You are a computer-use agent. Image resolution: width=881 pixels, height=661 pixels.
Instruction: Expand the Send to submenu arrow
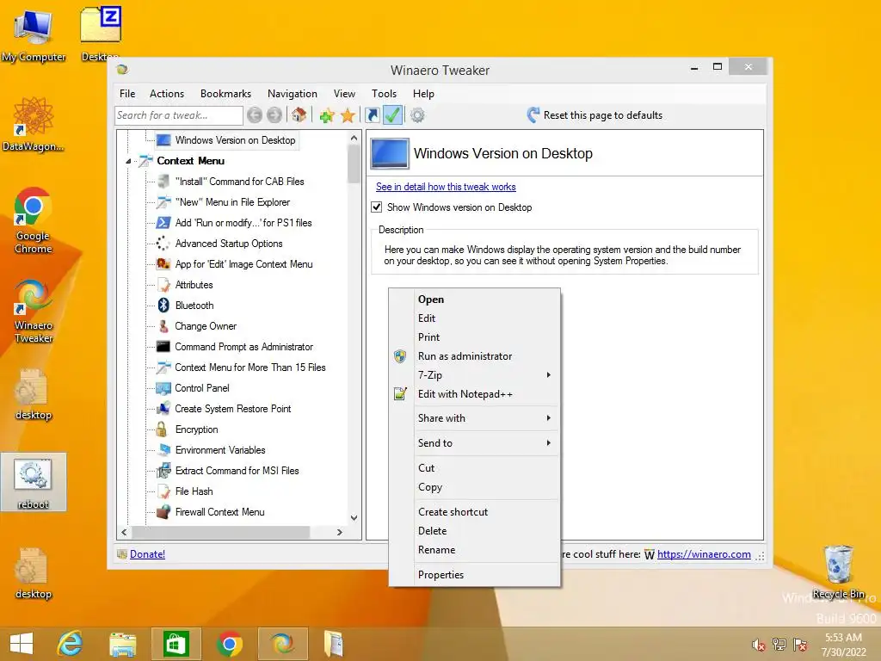pyautogui.click(x=548, y=443)
